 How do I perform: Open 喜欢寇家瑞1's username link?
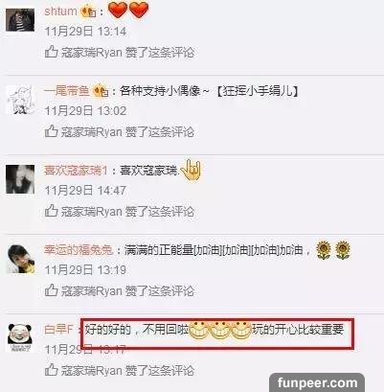pos(76,171)
